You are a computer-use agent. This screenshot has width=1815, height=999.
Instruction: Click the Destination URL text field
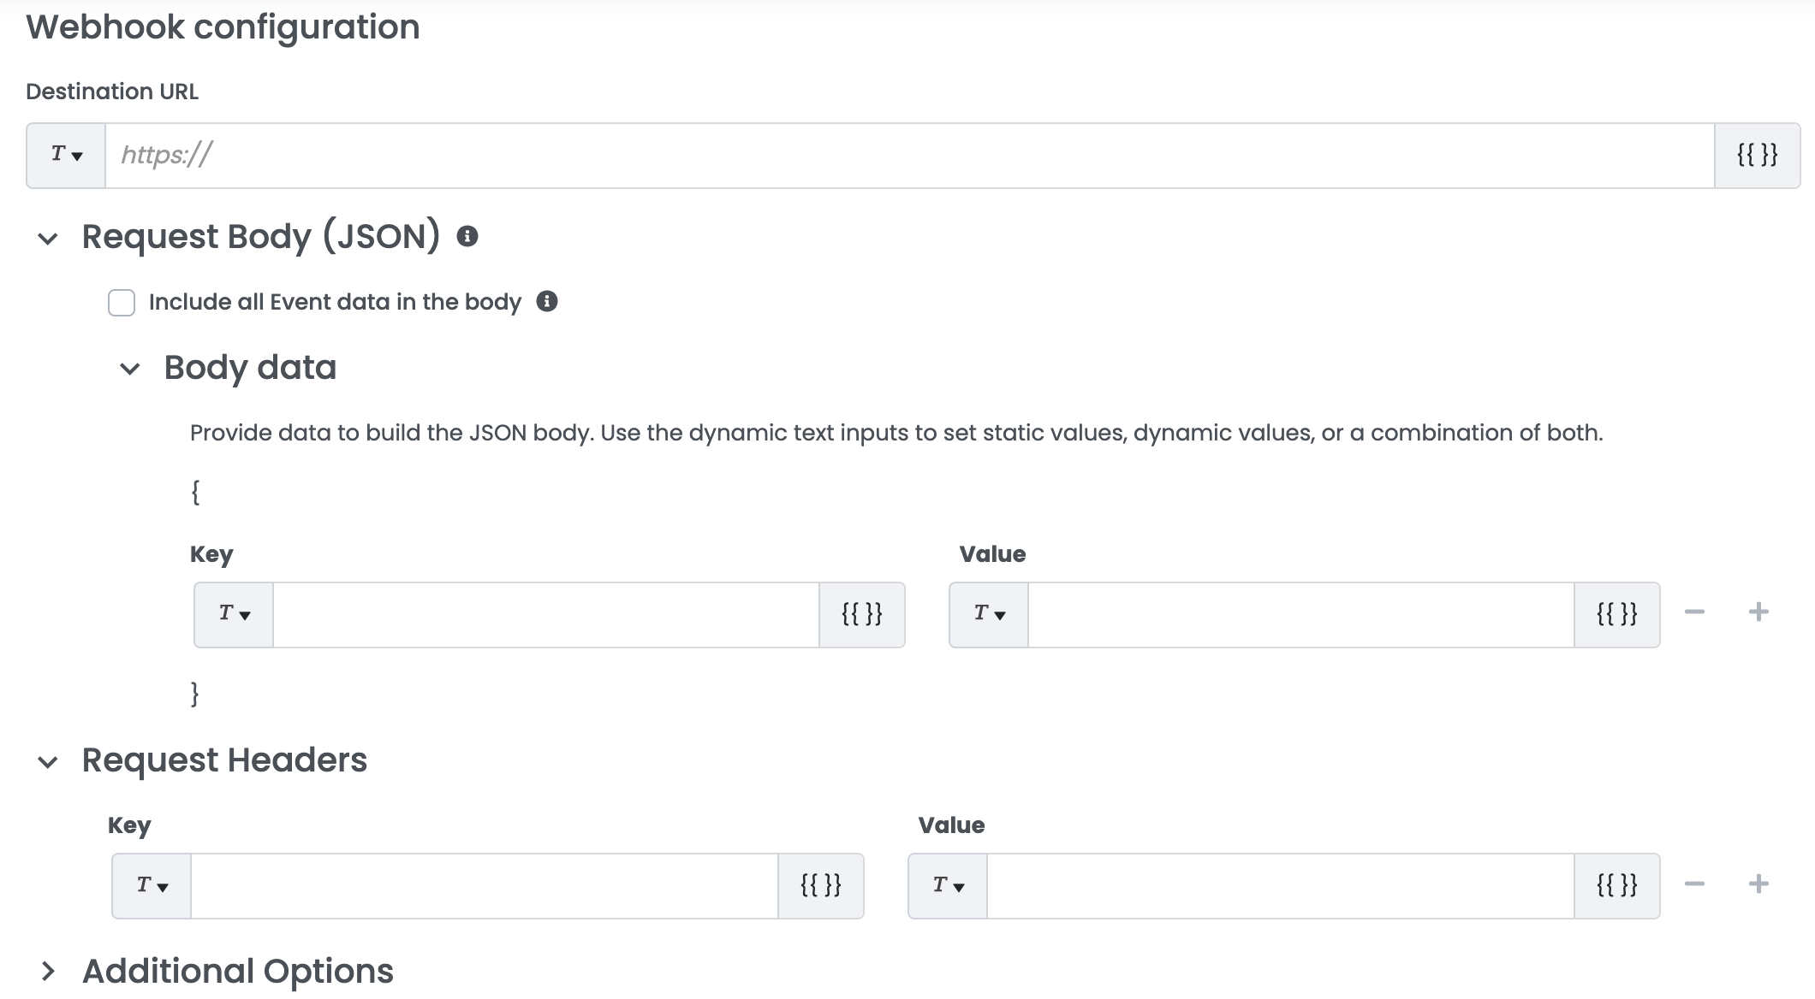tap(909, 155)
